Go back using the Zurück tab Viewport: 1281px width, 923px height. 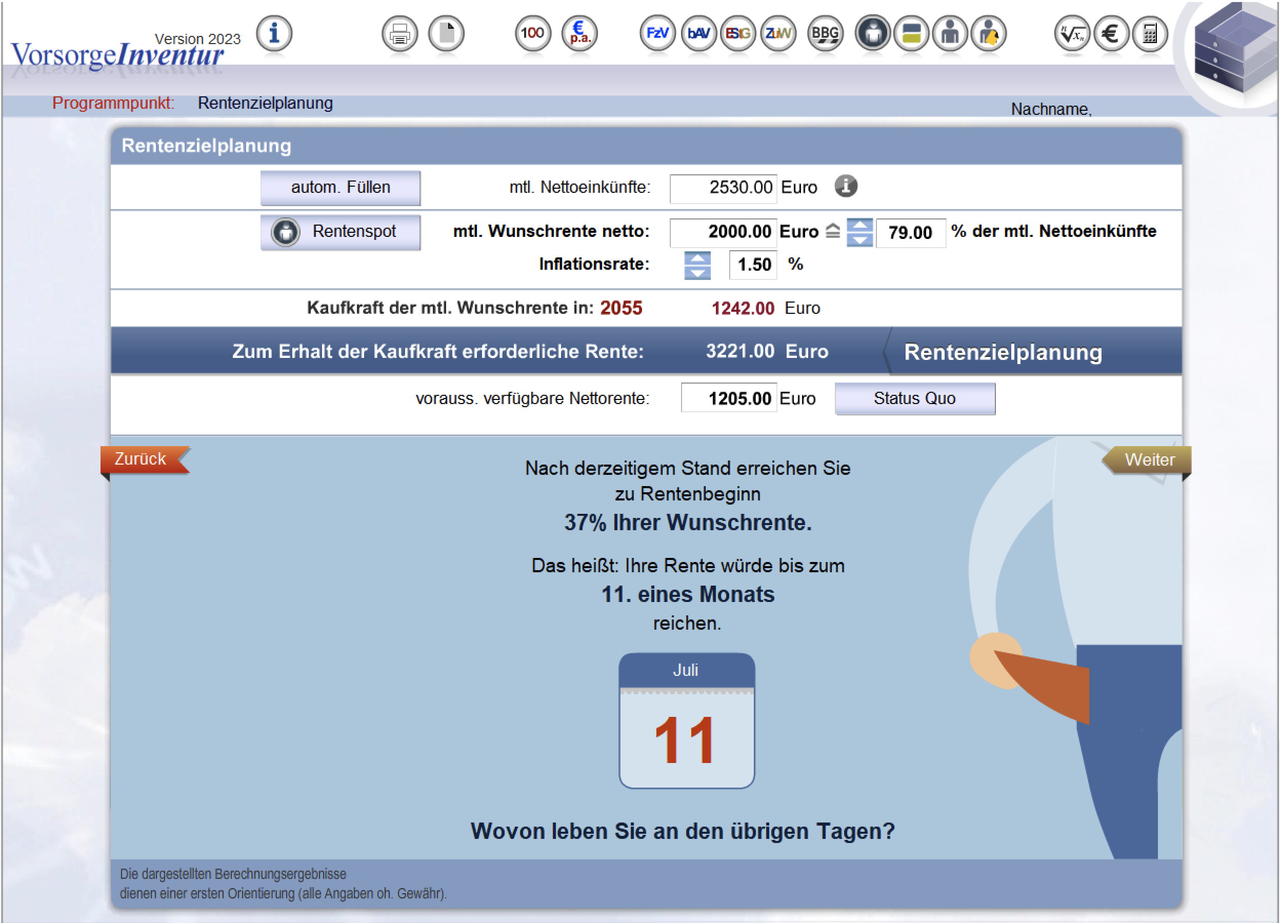click(x=141, y=458)
